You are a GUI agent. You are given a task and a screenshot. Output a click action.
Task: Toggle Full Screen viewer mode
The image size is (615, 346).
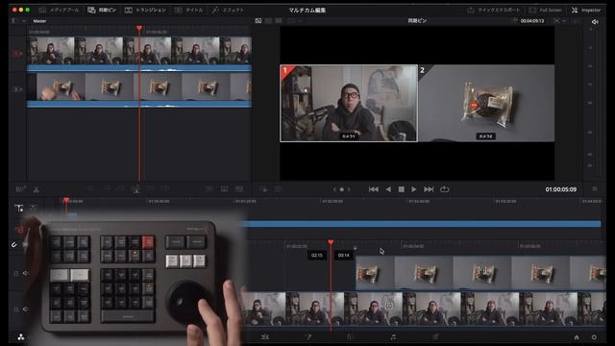(546, 10)
